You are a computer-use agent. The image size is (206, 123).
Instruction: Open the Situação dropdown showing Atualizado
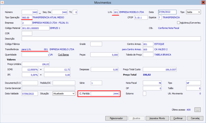[64, 94]
